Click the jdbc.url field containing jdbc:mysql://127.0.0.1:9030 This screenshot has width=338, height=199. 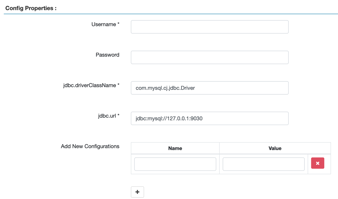click(x=209, y=118)
